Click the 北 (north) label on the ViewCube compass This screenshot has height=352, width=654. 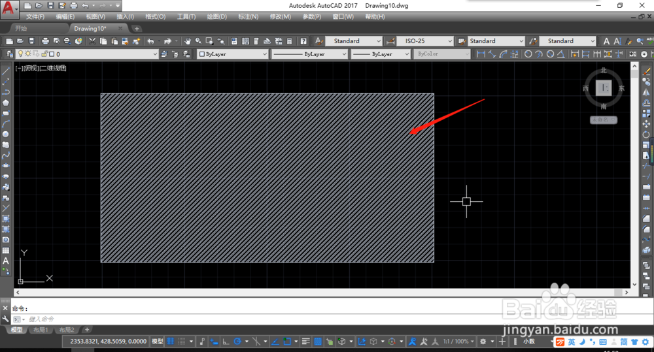point(604,71)
